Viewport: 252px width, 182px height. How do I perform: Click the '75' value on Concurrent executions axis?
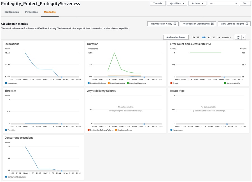pos(9,146)
